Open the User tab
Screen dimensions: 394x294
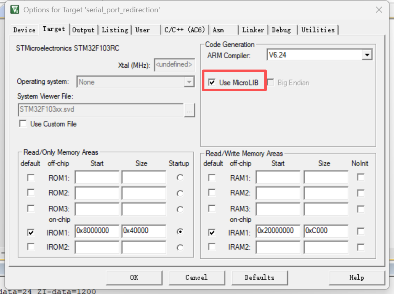[146, 30]
